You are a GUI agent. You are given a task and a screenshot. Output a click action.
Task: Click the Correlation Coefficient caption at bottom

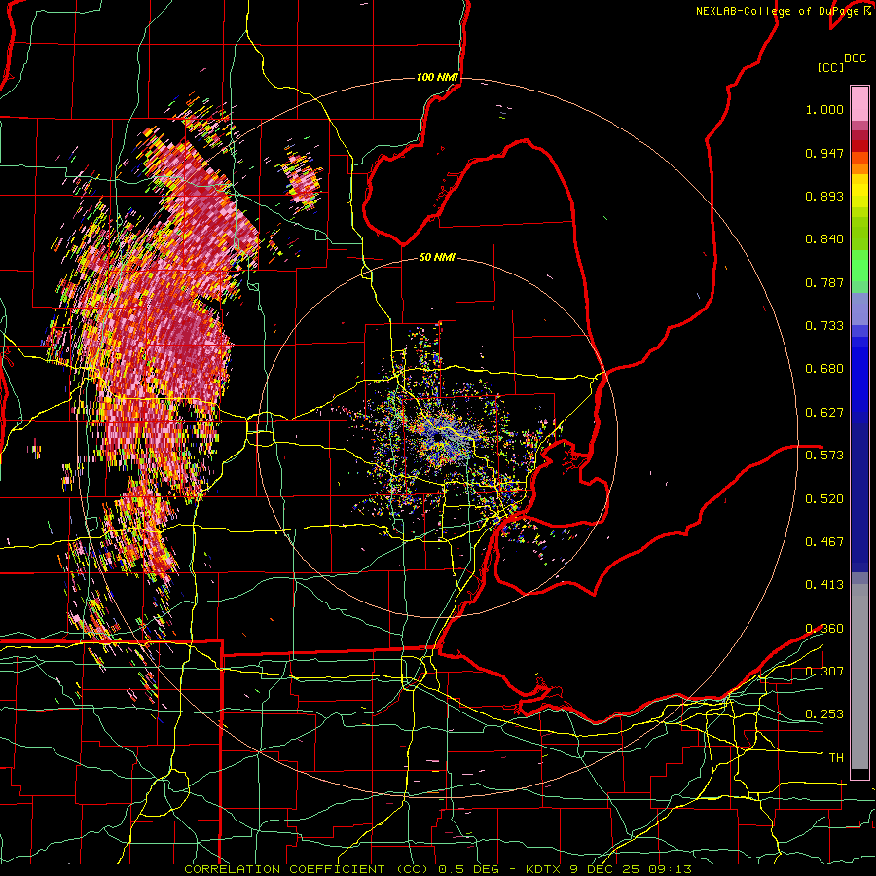[x=438, y=869]
